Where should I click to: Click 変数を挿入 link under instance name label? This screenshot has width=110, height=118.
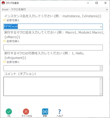(x=13, y=20)
